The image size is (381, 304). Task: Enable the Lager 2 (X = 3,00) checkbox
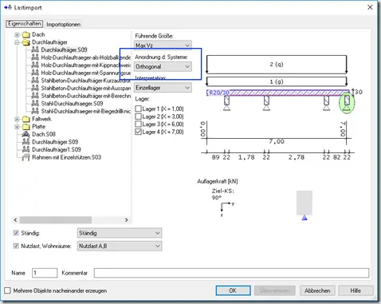point(138,116)
